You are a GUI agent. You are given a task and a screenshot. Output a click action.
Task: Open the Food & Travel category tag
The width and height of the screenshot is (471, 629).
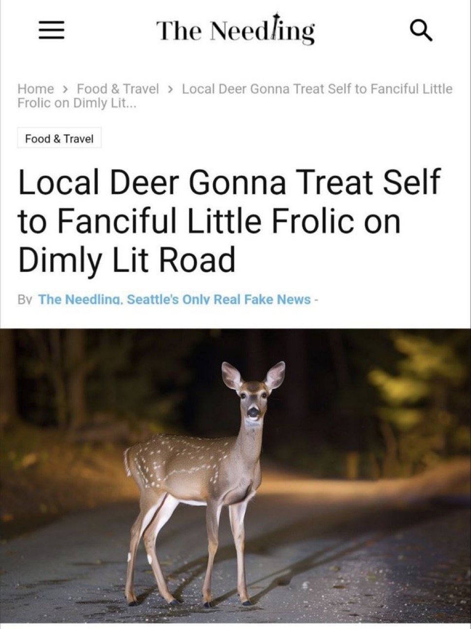(59, 139)
